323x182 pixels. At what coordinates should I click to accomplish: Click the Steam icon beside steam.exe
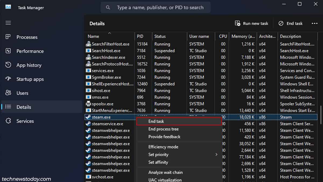point(88,117)
